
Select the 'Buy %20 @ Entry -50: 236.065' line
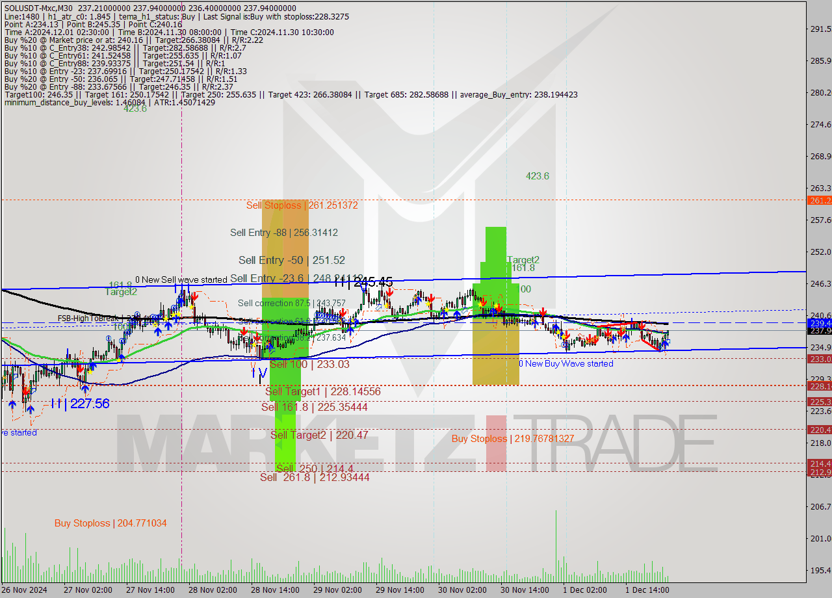121,79
